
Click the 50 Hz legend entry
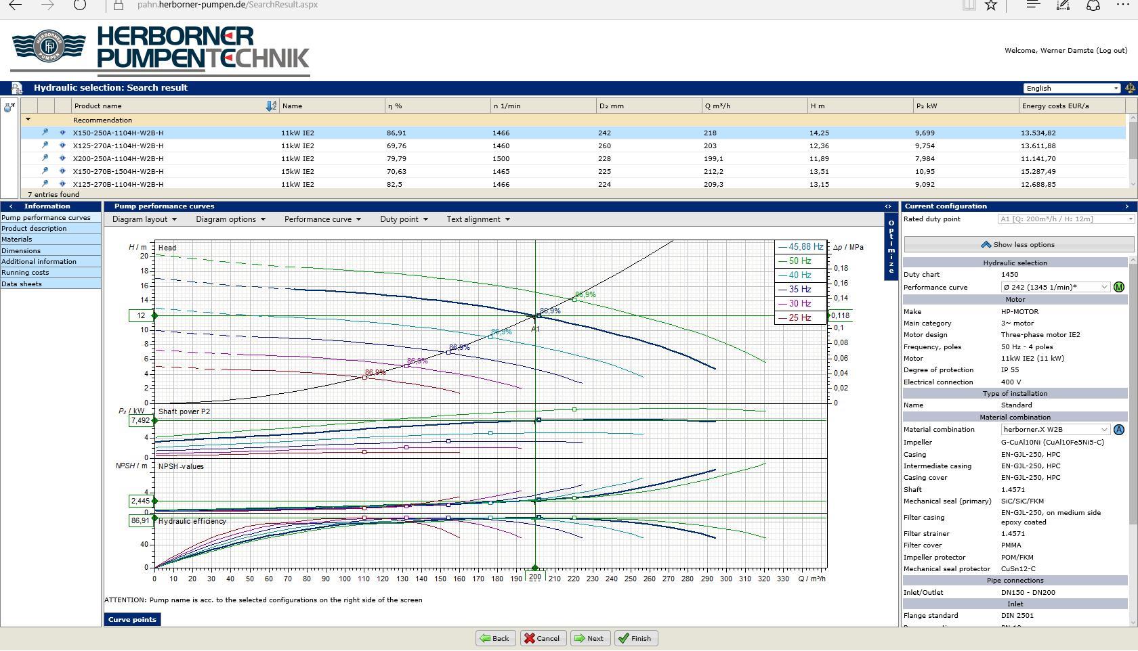click(x=801, y=261)
